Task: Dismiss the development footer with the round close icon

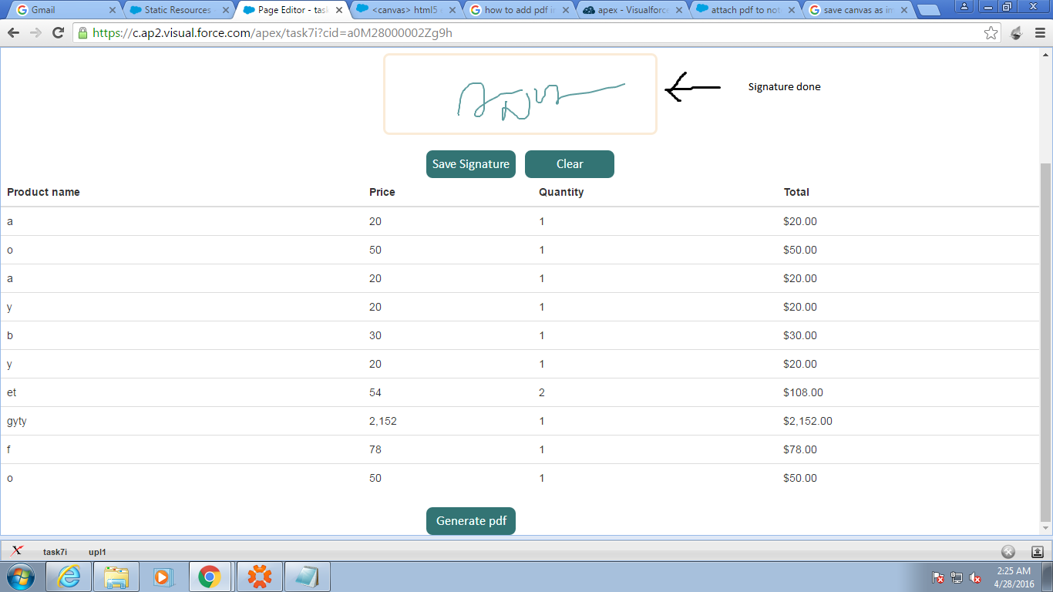Action: pos(1008,551)
